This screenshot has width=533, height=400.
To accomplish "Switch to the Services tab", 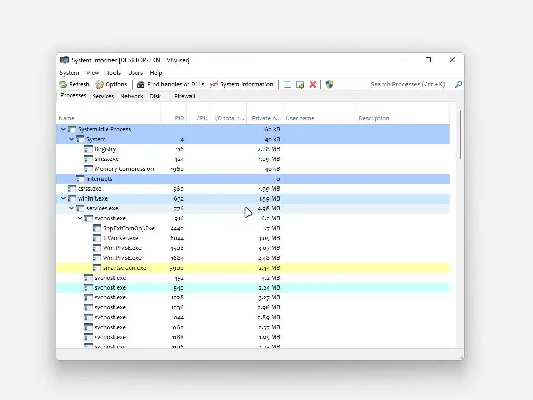I will tap(104, 96).
